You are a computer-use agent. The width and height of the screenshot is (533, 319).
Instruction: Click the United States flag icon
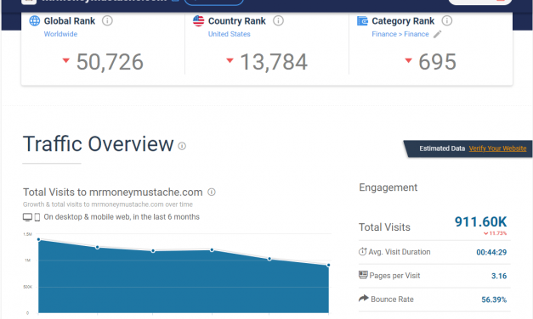(199, 20)
